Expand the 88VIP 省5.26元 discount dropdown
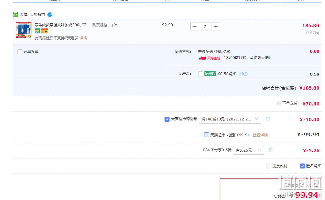The height and width of the screenshot is (200, 325). pyautogui.click(x=249, y=150)
